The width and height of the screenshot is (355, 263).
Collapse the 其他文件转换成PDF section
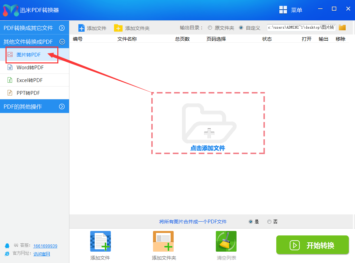point(35,41)
